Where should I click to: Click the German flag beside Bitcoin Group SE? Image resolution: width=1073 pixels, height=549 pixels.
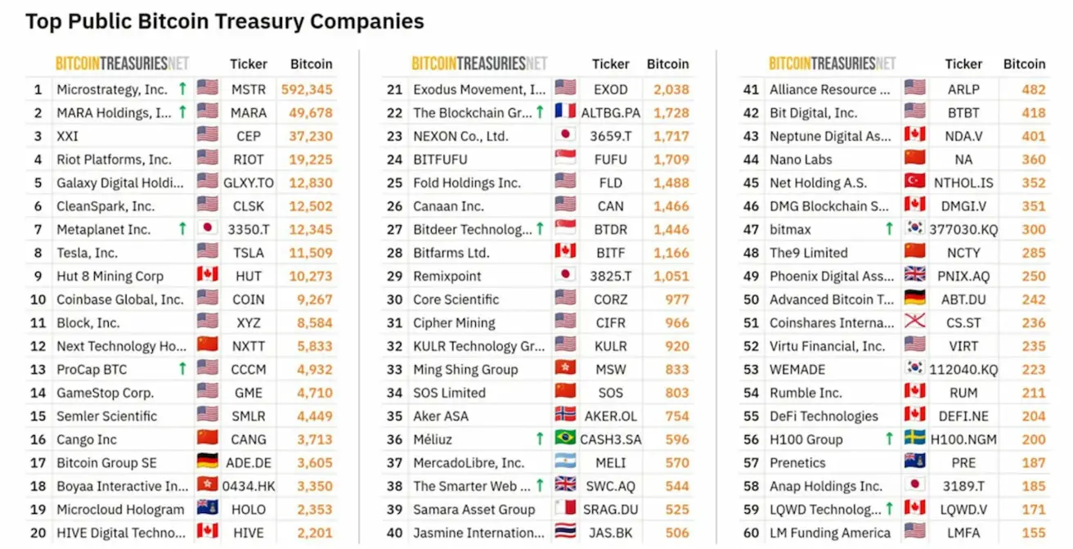click(207, 462)
